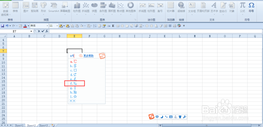263x127 pixels.
Task: Open the insert function fx dialog
Action: tap(47, 31)
